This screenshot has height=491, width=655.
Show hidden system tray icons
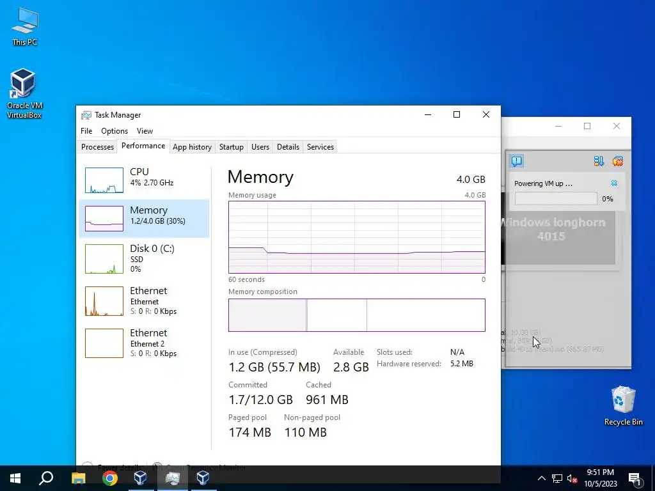coord(541,478)
